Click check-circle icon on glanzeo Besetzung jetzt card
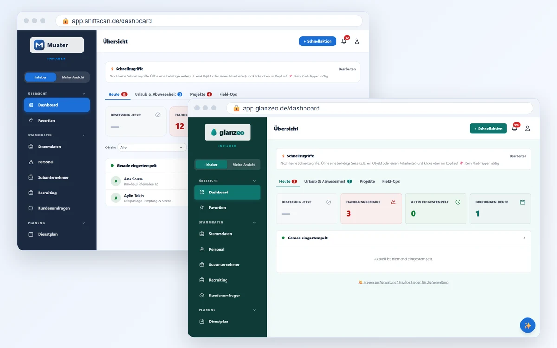557x348 pixels. [329, 202]
